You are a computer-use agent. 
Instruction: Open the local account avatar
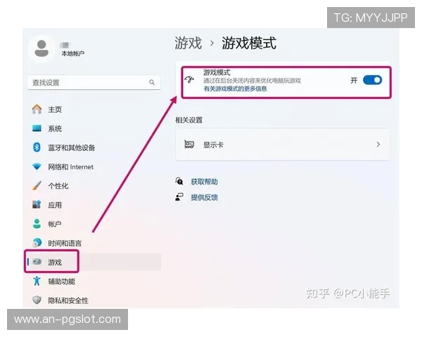(41, 48)
